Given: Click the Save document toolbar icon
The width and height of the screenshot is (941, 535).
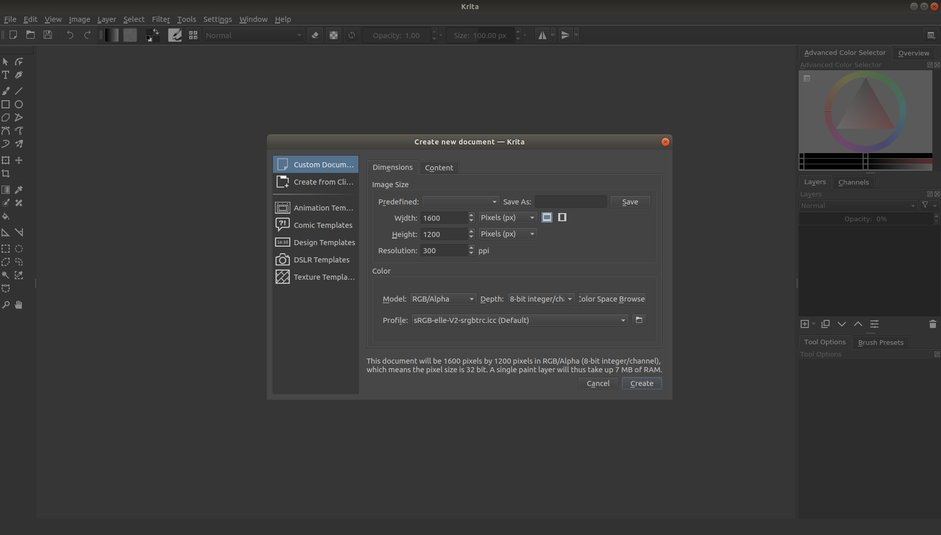Looking at the screenshot, I should click(x=48, y=35).
